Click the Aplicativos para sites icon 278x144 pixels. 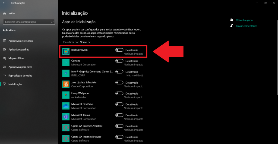pyautogui.click(x=4, y=67)
